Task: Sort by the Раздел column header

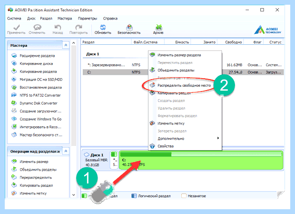Action: click(x=106, y=42)
